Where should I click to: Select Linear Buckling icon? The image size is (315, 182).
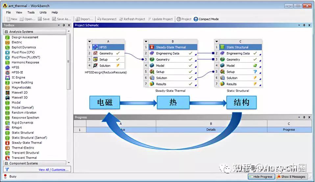click(x=8, y=82)
